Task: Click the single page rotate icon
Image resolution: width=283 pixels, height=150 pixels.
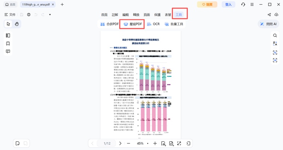Action: (17, 144)
